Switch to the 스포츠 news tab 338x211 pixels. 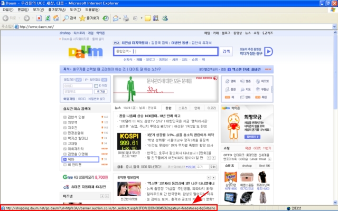coord(183,108)
